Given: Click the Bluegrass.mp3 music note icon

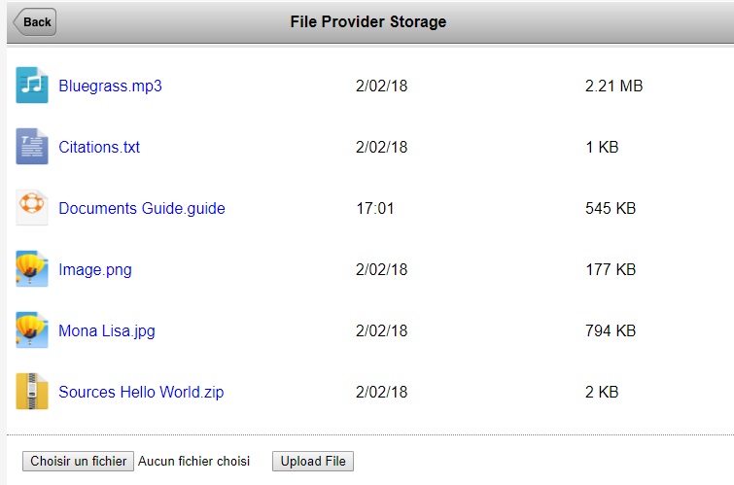Looking at the screenshot, I should click(x=32, y=86).
